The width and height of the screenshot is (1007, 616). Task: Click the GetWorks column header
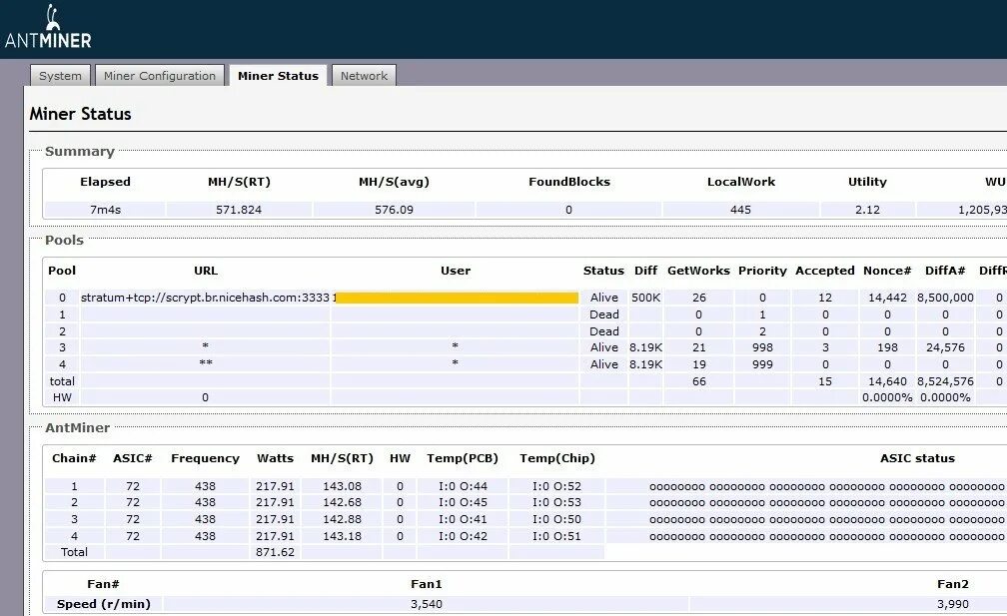698,271
